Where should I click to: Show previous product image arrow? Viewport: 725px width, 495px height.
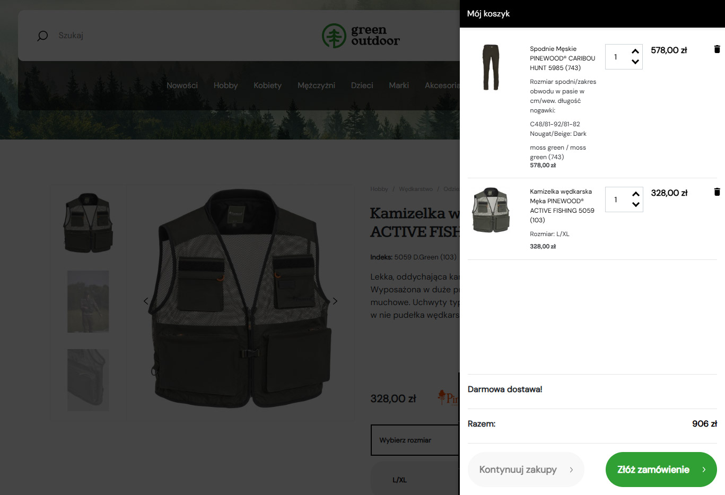pyautogui.click(x=146, y=301)
